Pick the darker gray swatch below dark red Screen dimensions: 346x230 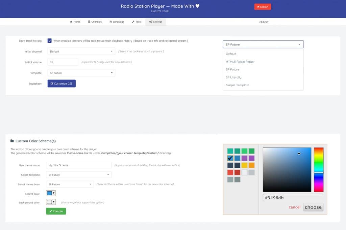click(237, 179)
